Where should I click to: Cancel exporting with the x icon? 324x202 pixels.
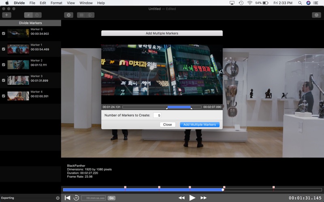coord(58,198)
